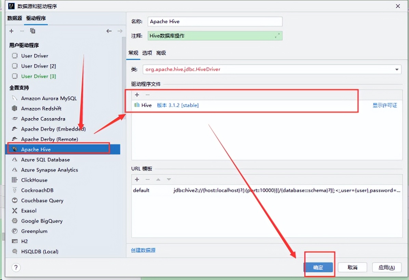Click the Azure Synapse Analytics icon

[x=15, y=170]
